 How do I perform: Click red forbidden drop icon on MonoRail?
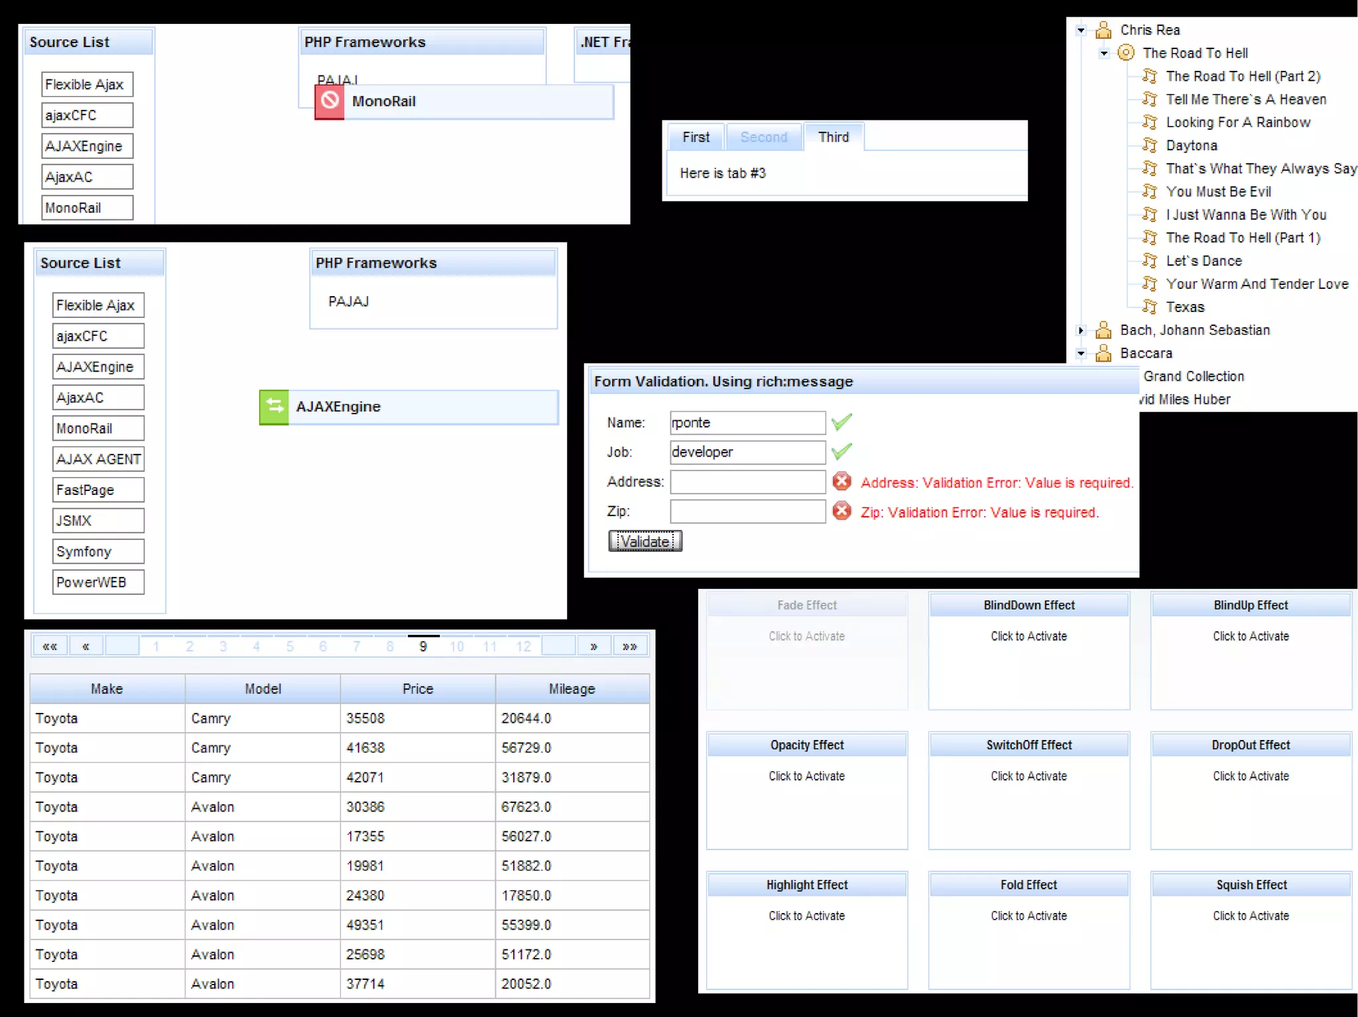(330, 101)
